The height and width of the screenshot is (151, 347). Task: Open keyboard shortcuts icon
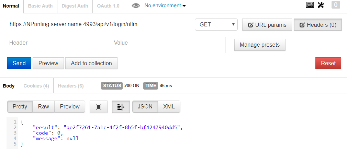(310, 5)
